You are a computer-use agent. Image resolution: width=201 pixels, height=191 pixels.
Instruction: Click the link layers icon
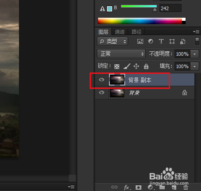point(114,187)
